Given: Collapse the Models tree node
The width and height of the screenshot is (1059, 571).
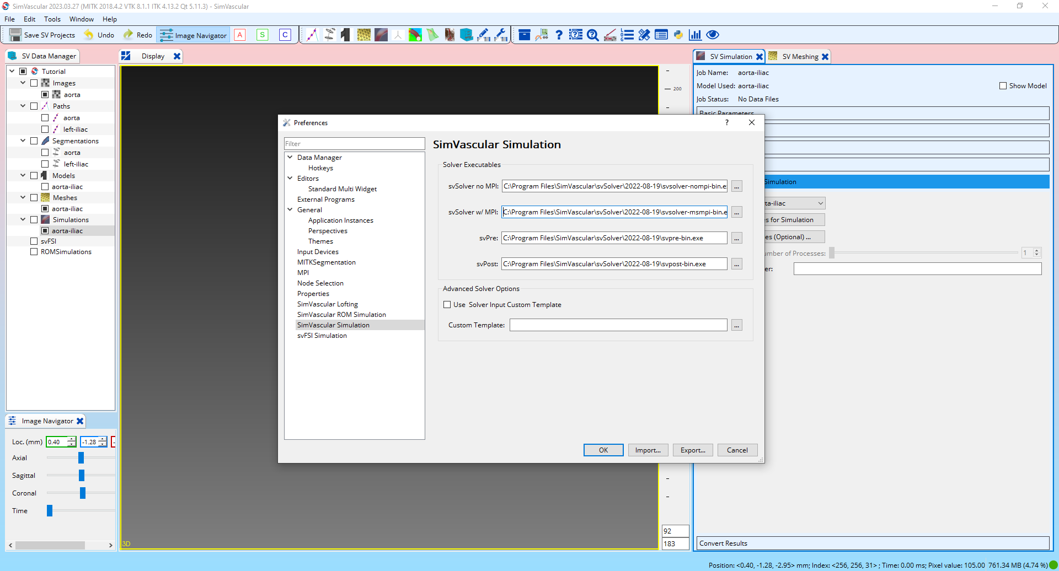Looking at the screenshot, I should click(23, 175).
